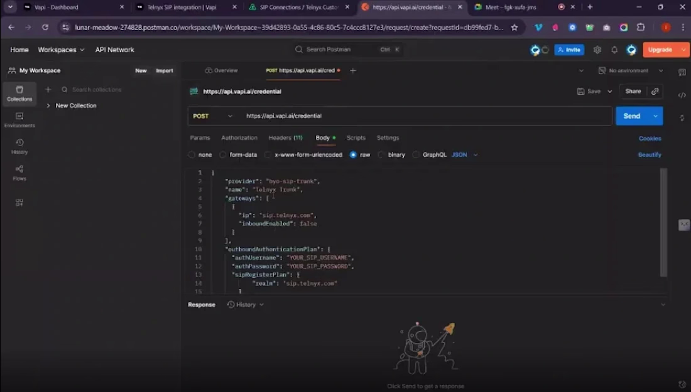
Task: Open the Save options arrow
Action: click(x=609, y=91)
